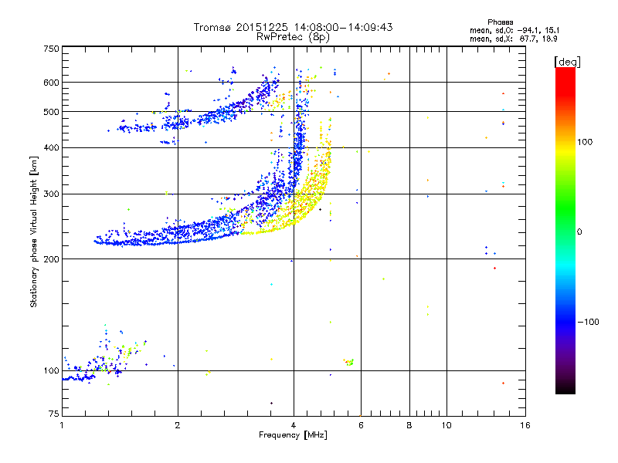Click the green middle of the colorbar
Image resolution: width=618 pixels, height=463 pixels.
565,208
